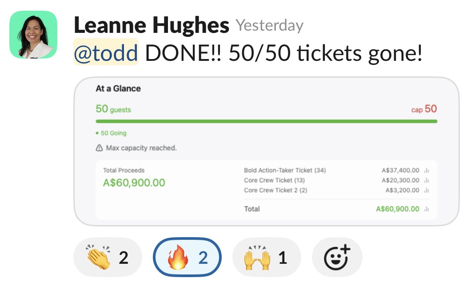Toggle the fire emoji reaction
The image size is (467, 282).
coord(187,258)
